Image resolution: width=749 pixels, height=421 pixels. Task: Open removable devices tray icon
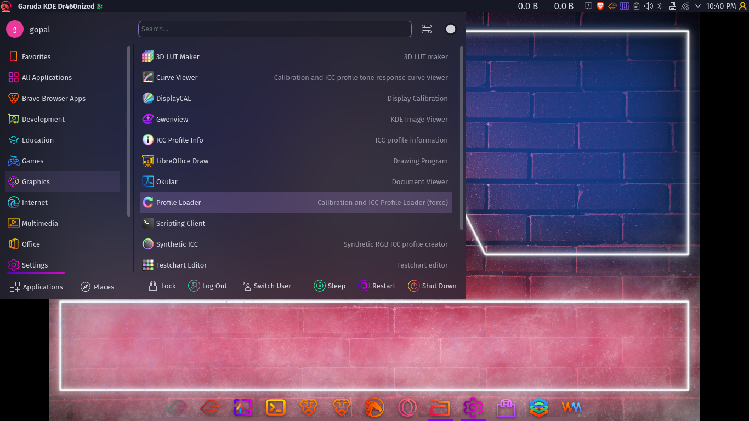(672, 6)
